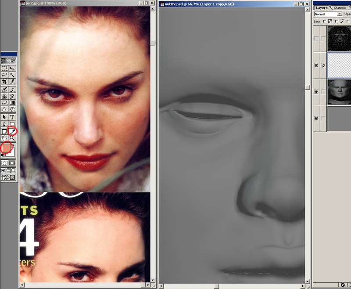The image size is (351, 289).
Task: Hide the gray head render layer
Action: 316,92
